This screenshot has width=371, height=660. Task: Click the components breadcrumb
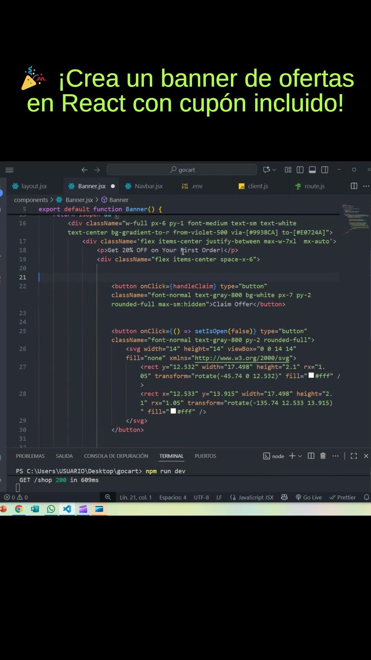(x=31, y=200)
